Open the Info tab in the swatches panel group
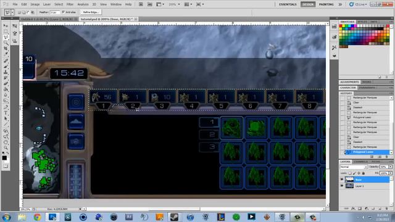395x222 pixels. [x=373, y=22]
